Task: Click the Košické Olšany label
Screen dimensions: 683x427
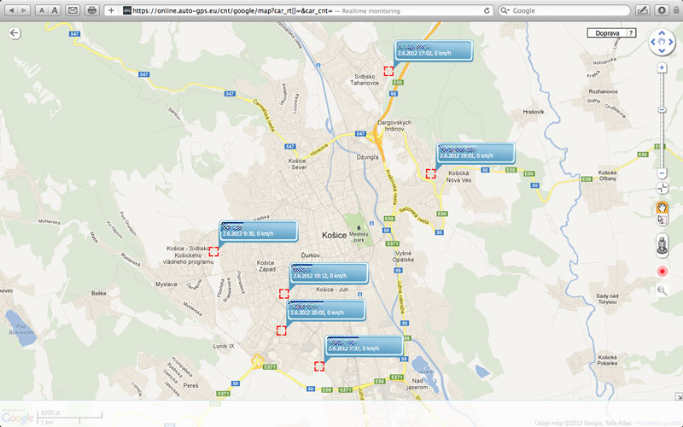Action: point(607,176)
